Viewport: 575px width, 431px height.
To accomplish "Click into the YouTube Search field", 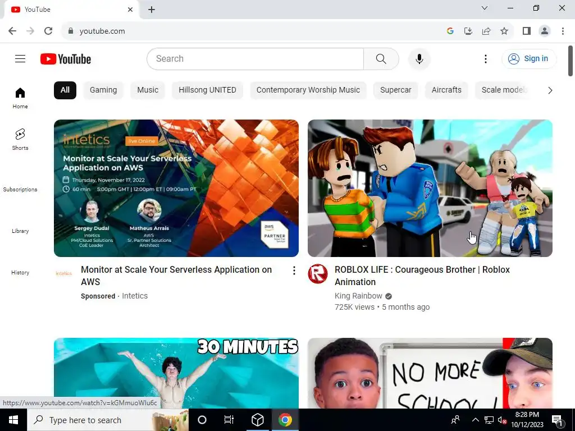I will tap(255, 58).
